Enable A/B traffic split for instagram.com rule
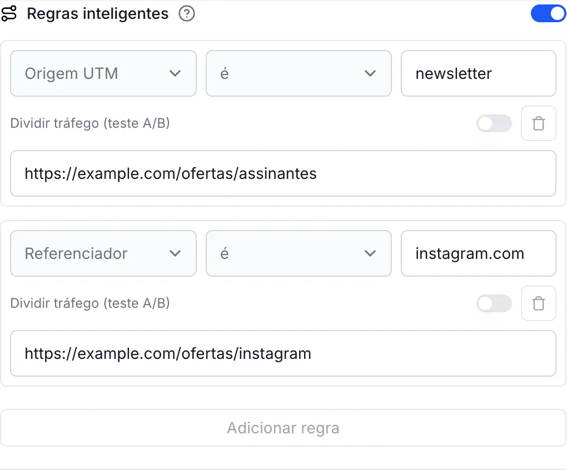This screenshot has width=567, height=470. point(494,303)
